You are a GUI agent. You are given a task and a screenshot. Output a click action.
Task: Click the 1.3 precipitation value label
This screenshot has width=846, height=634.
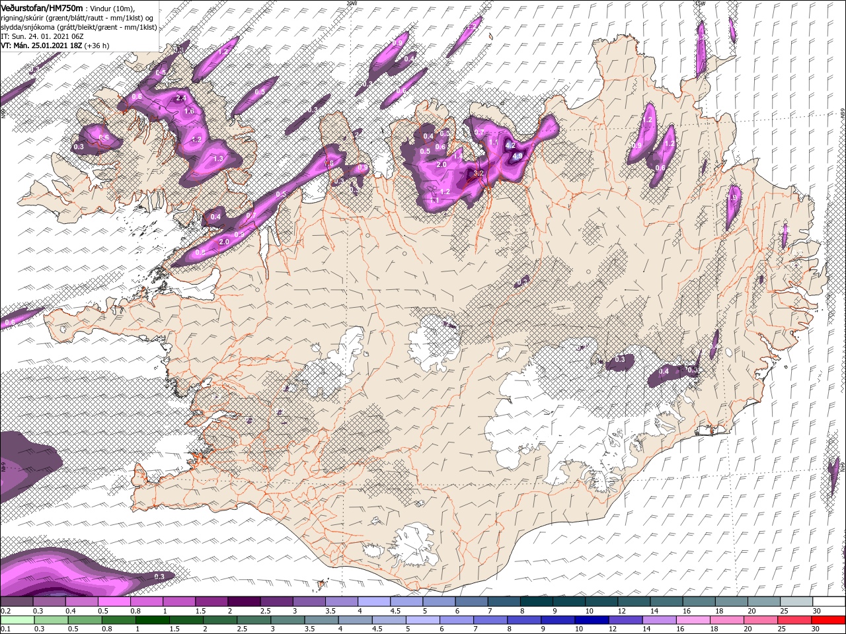click(x=219, y=158)
